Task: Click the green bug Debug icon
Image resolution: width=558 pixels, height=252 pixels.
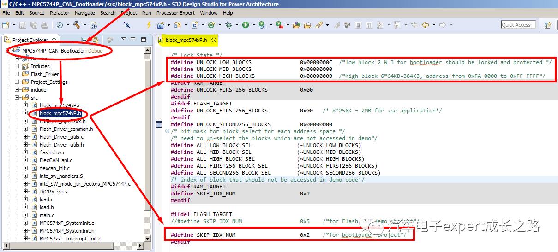Action: (x=228, y=25)
